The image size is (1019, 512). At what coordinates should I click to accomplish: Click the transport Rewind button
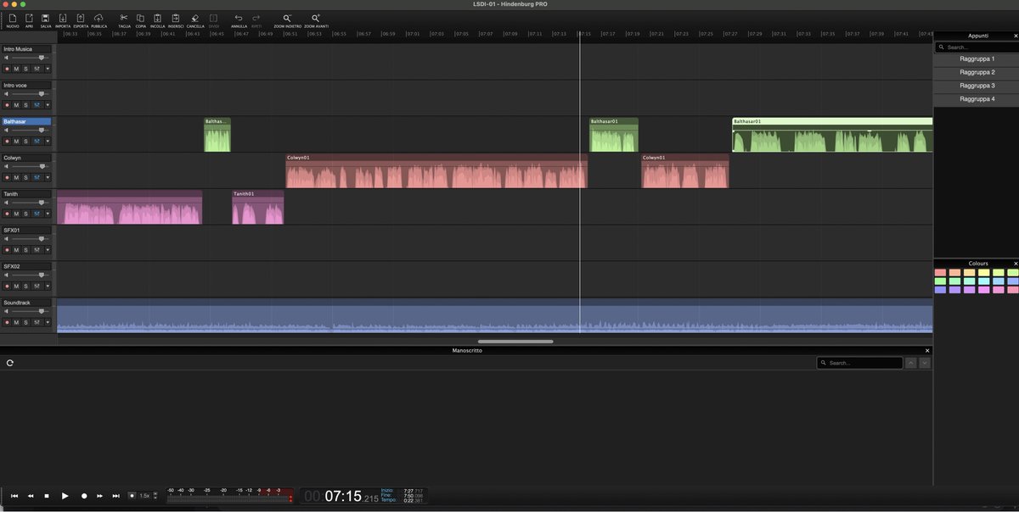31,496
